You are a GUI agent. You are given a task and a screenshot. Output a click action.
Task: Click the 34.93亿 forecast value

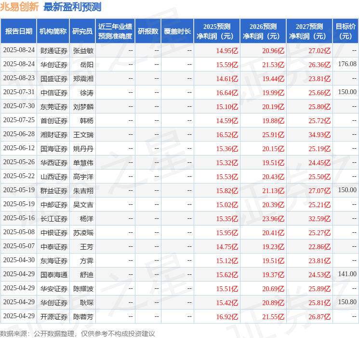pos(319,135)
